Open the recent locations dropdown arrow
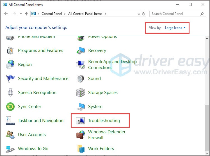The image size is (210, 156). (x=20, y=14)
